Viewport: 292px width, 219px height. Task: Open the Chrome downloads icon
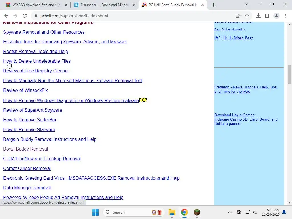pos(258,16)
